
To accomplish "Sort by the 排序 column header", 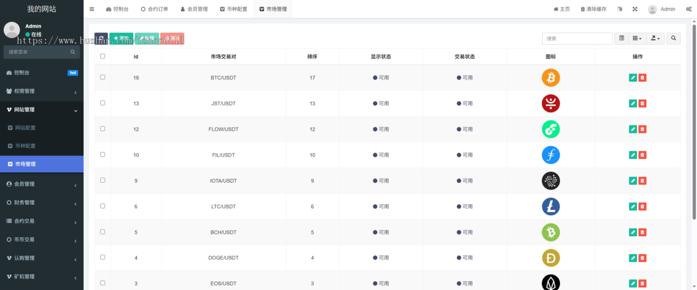I will point(312,57).
